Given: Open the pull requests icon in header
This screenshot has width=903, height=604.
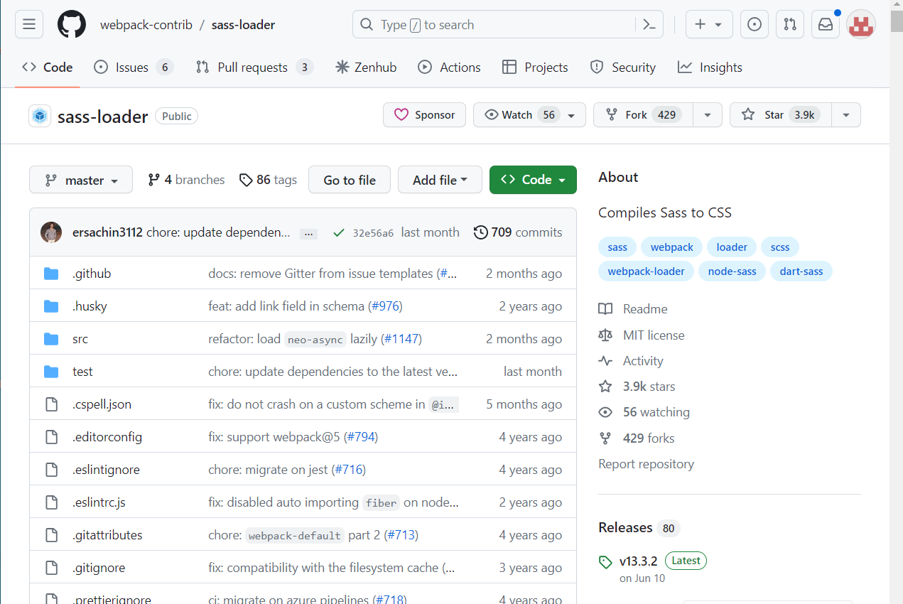Looking at the screenshot, I should click(790, 25).
